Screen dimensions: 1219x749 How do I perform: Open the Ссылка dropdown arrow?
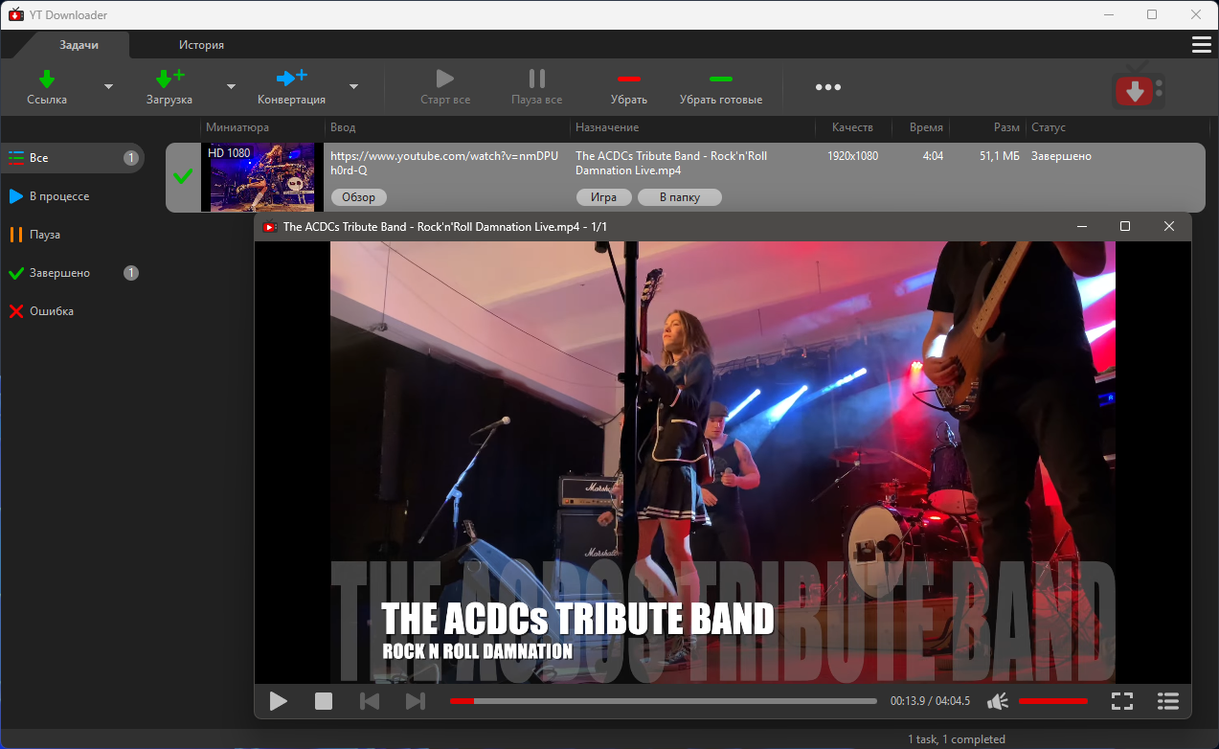[x=108, y=87]
